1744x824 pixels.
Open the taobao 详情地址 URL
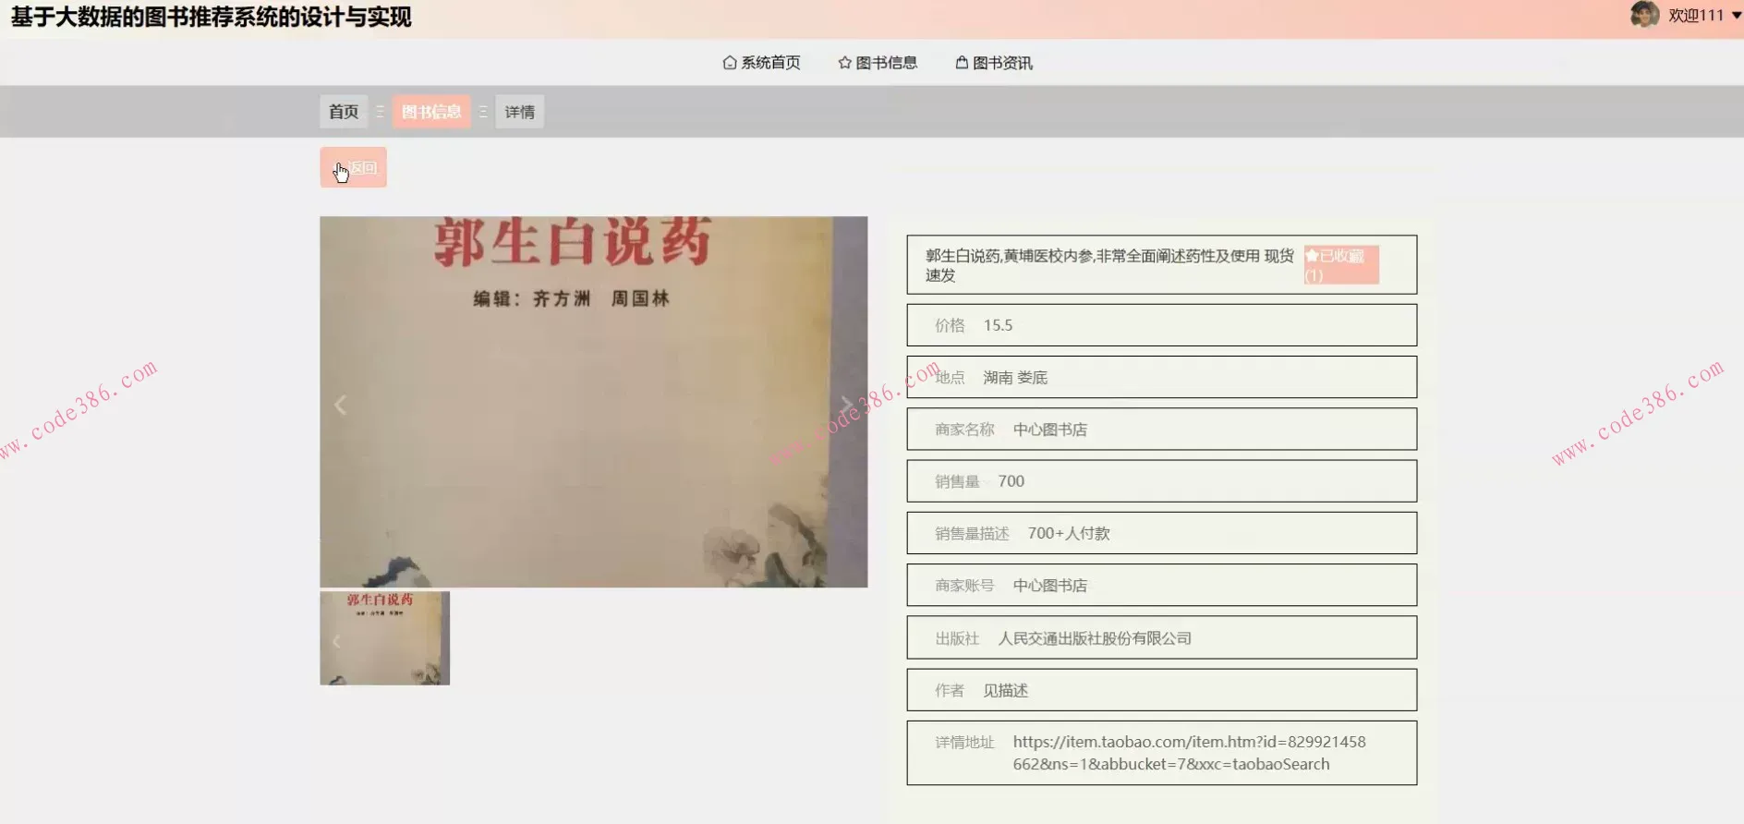coord(1189,753)
